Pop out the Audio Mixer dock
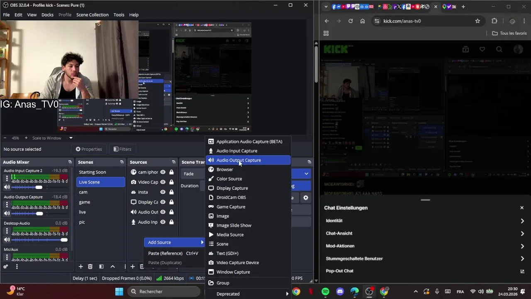 70,162
